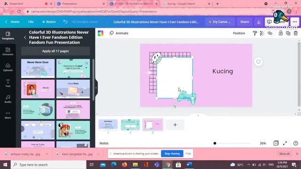Click the undo arrow in the top bar

click(x=65, y=22)
